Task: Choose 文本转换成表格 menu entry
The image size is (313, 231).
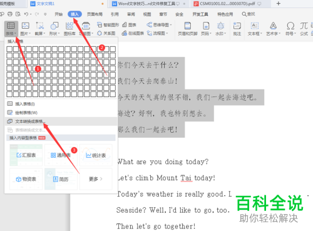Action: 61,121
